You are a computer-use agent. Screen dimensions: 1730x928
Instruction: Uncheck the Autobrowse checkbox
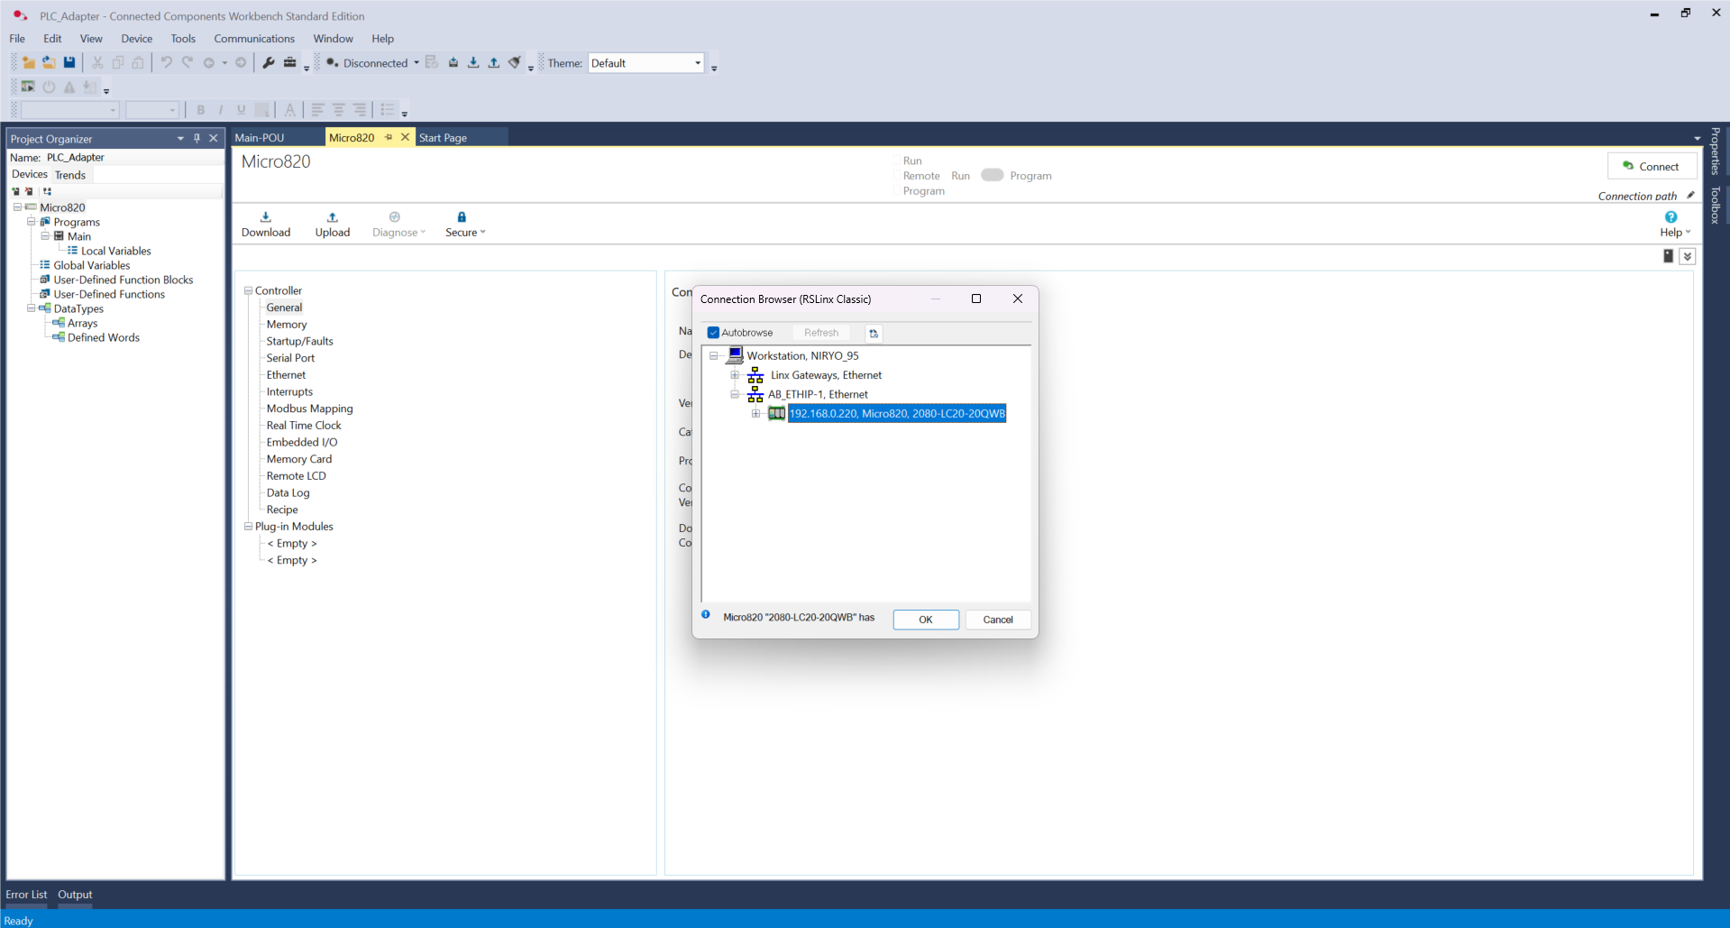click(x=713, y=333)
